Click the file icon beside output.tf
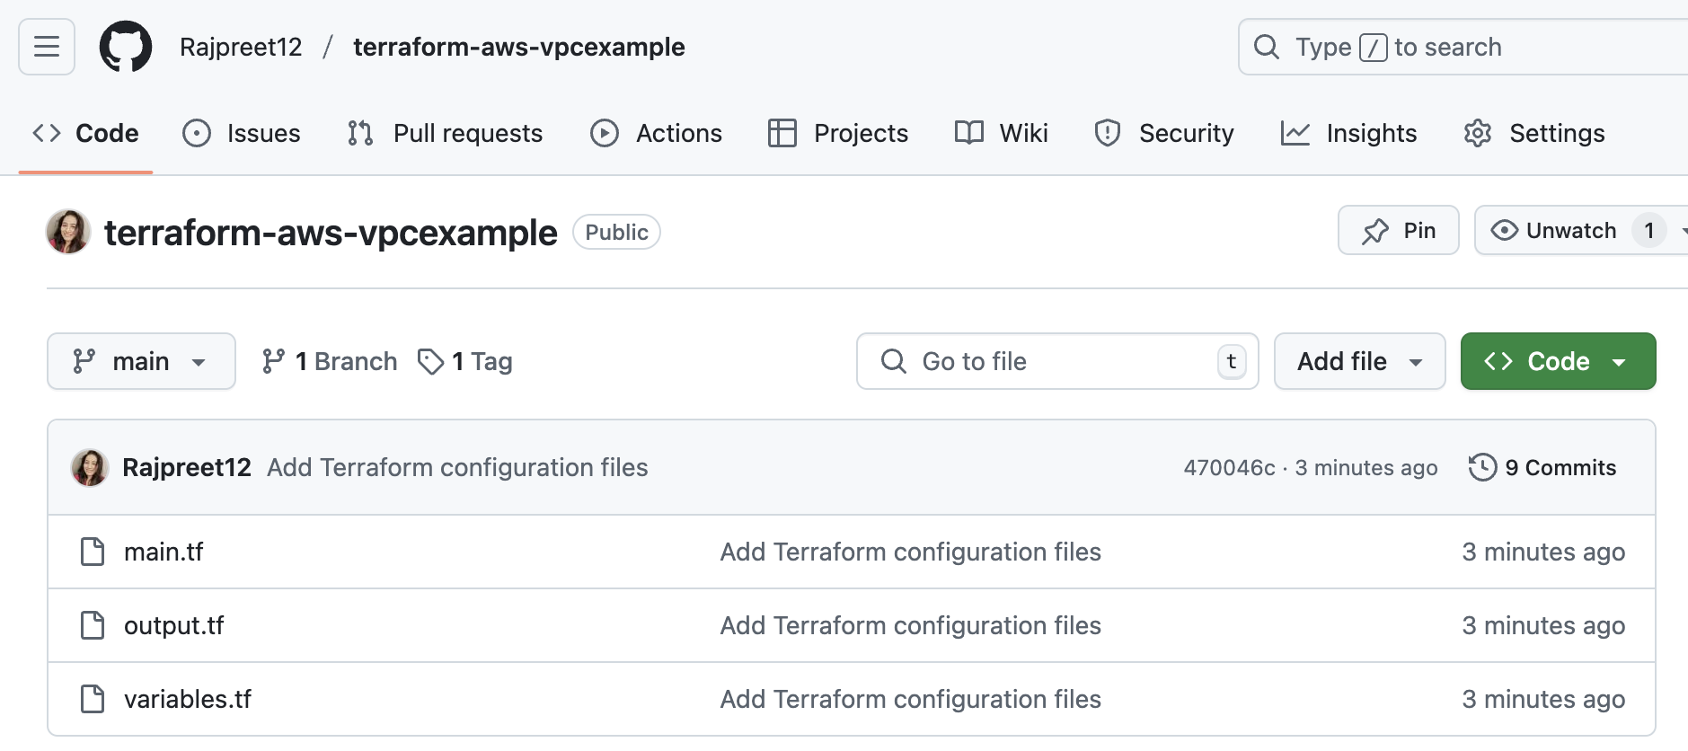This screenshot has height=751, width=1688. 93,625
